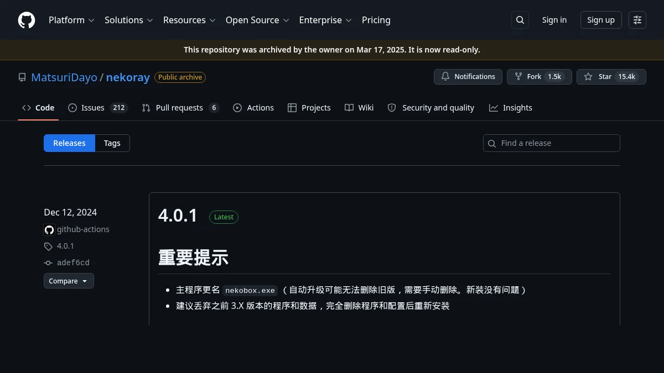Expand the Solutions menu

128,20
